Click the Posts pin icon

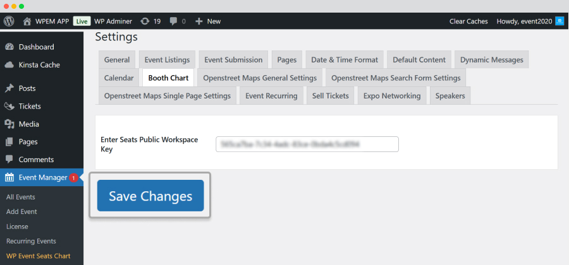(x=9, y=88)
